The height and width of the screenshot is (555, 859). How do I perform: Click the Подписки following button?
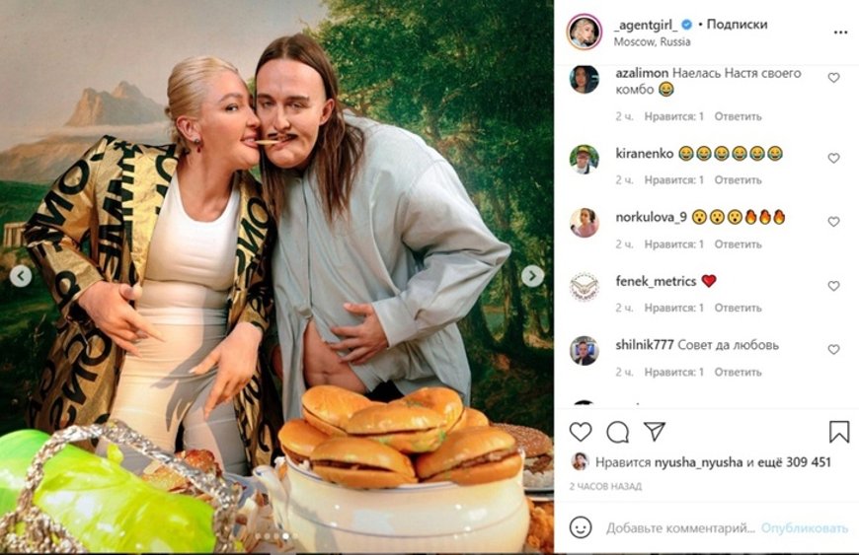(x=737, y=24)
